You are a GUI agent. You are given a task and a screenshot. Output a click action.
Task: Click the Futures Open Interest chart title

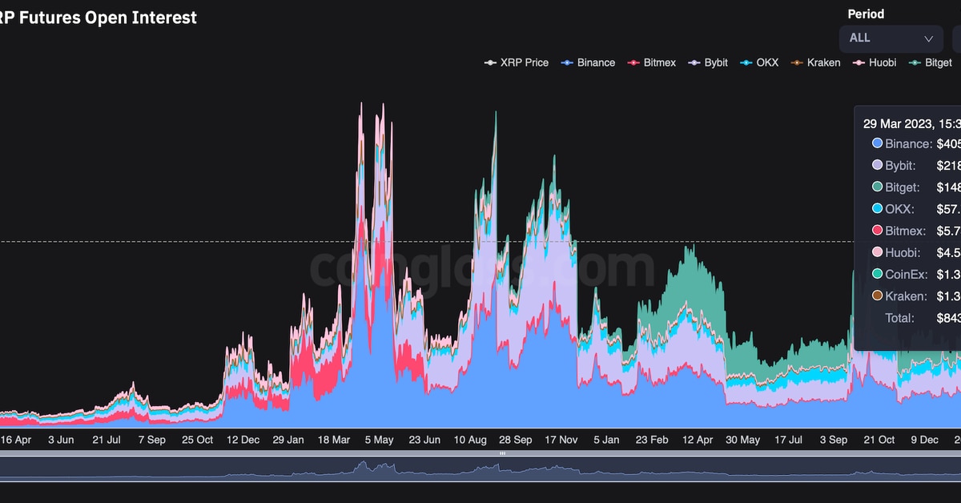click(99, 17)
